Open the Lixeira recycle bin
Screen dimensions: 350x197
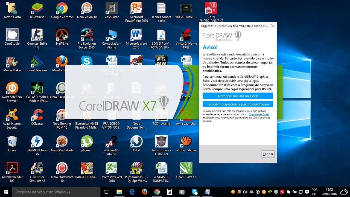point(12,144)
